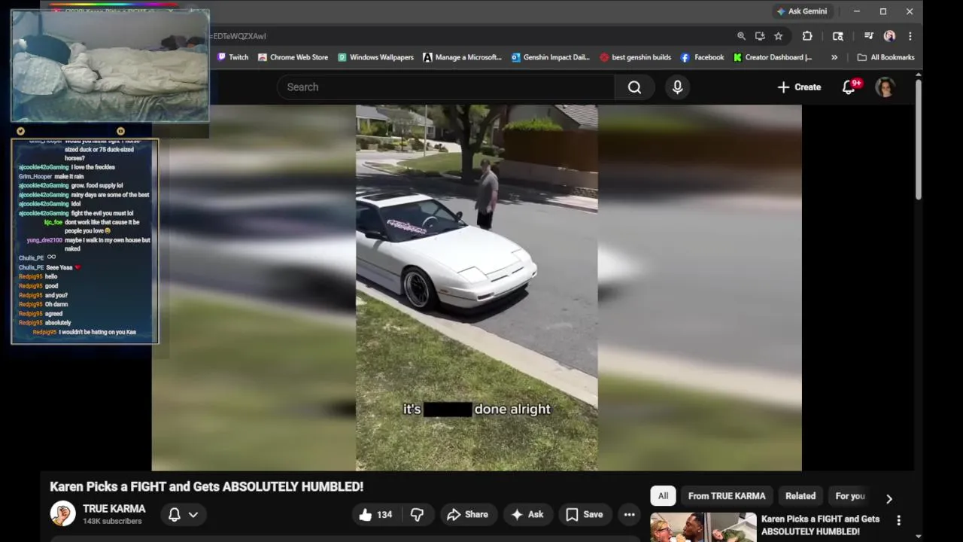963x542 pixels.
Task: Open the media controls icon in Chrome toolbar
Action: (868, 36)
